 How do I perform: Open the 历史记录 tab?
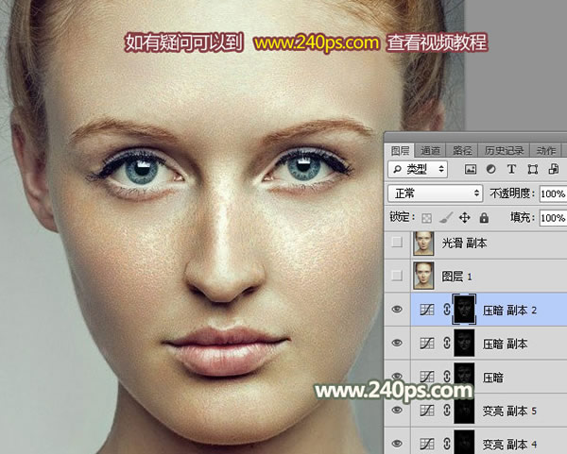[504, 150]
